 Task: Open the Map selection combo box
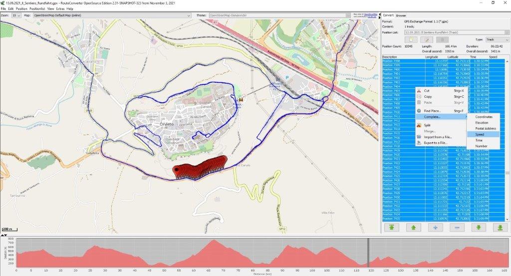pos(110,15)
